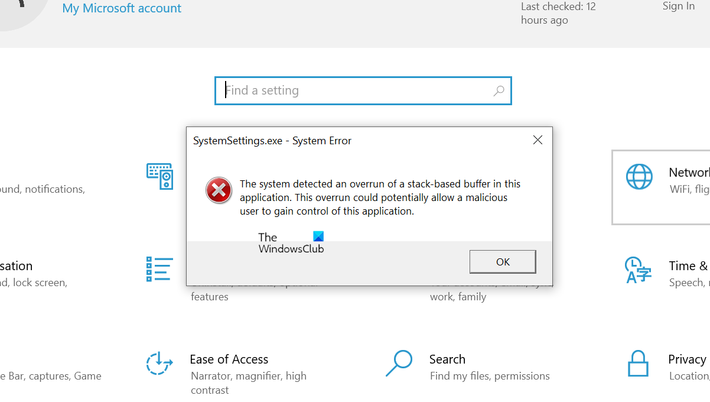Click the Network & Internet globe icon
Viewport: 710px width, 402px height.
[639, 176]
